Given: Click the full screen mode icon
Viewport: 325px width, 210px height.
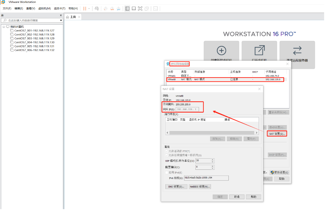Looking at the screenshot, I should [140, 8].
